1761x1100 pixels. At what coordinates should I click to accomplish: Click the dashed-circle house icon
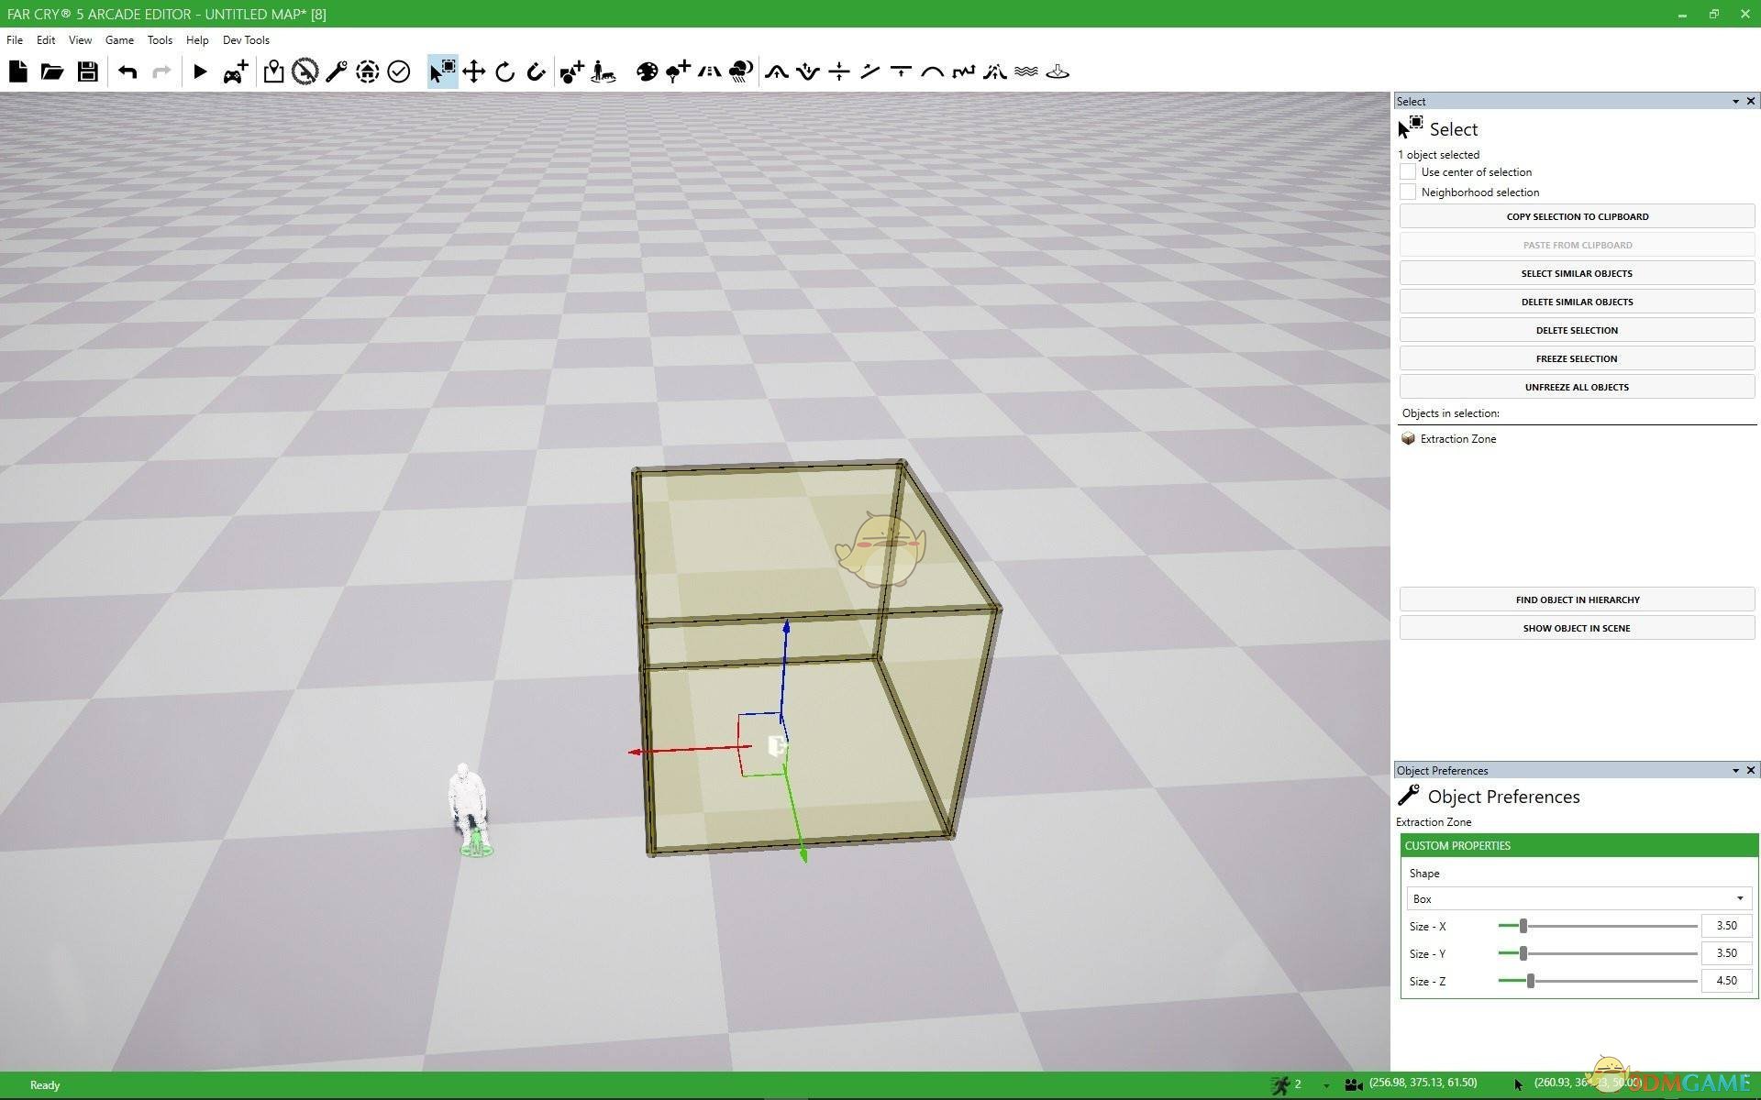(x=367, y=71)
